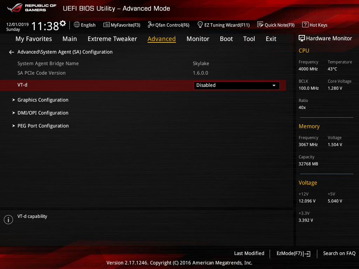Screen dimensions: 359x269
Task: Switch to EzMode(F7)
Action: (x=293, y=254)
